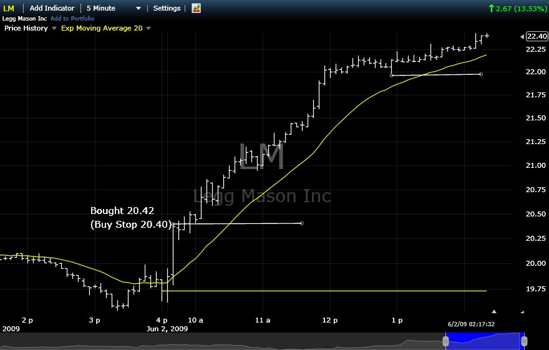This screenshot has width=549, height=350.
Task: Click the right endpoint of 20.40 line
Action: click(x=302, y=223)
